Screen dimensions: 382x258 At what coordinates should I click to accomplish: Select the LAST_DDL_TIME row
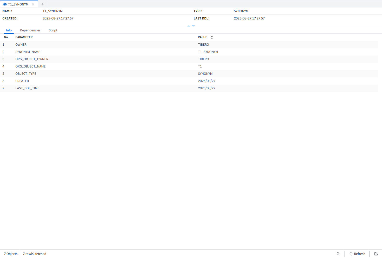(27, 88)
